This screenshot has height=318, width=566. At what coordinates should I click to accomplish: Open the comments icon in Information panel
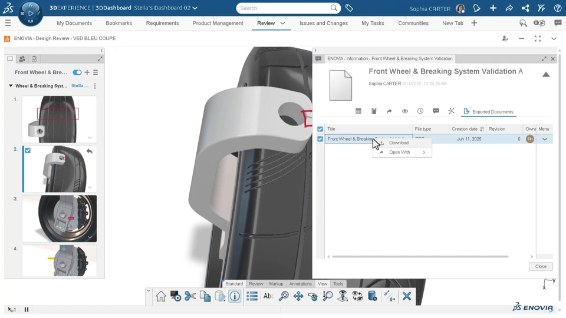point(436,111)
